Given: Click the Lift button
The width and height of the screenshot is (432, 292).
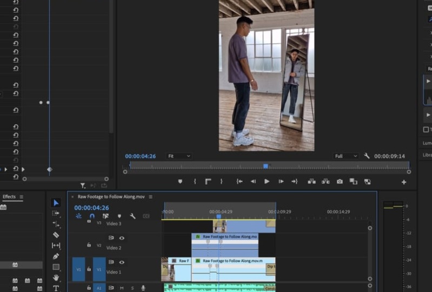Looking at the screenshot, I should point(311,181).
